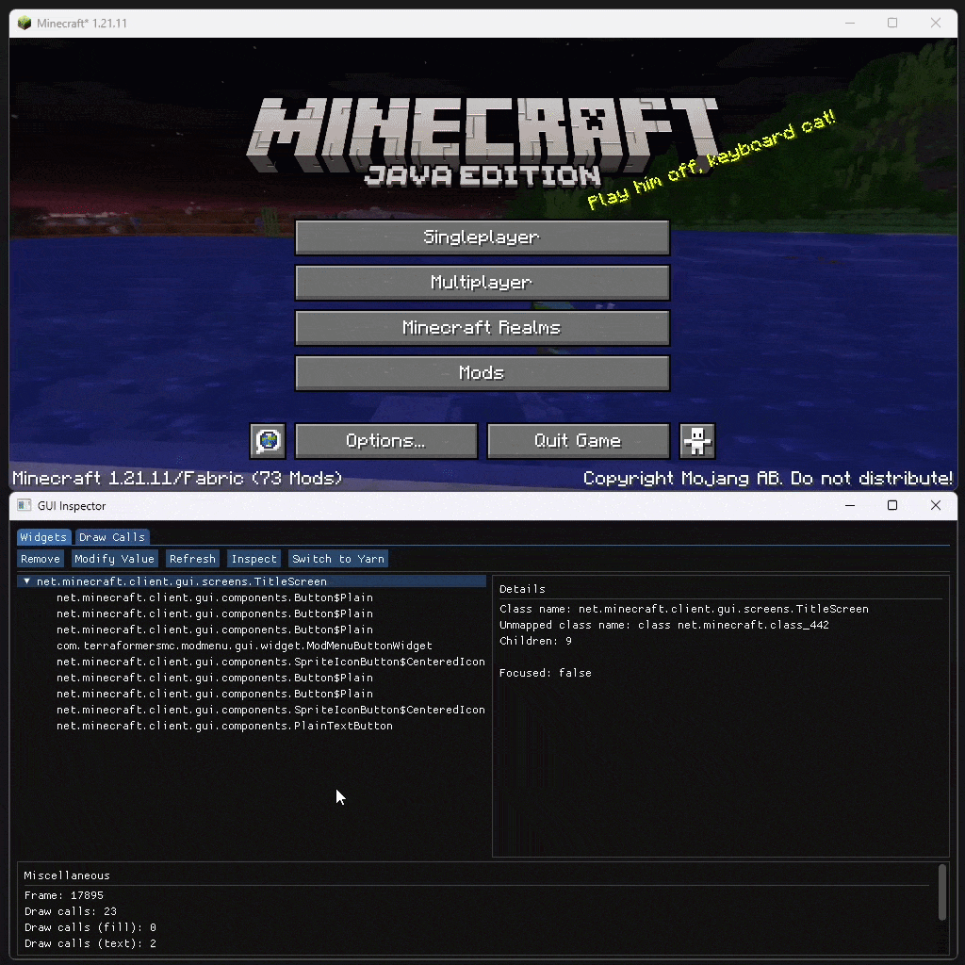This screenshot has width=965, height=965.
Task: Refresh the widget list
Action: tap(192, 559)
